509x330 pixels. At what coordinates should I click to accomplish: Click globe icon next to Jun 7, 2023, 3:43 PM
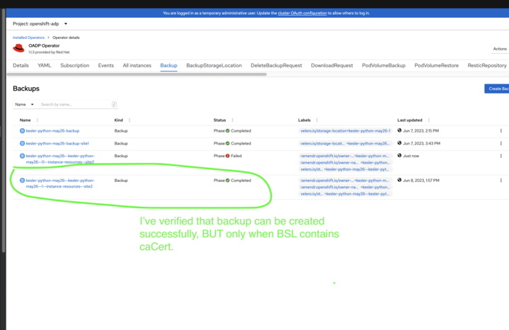[x=399, y=143]
